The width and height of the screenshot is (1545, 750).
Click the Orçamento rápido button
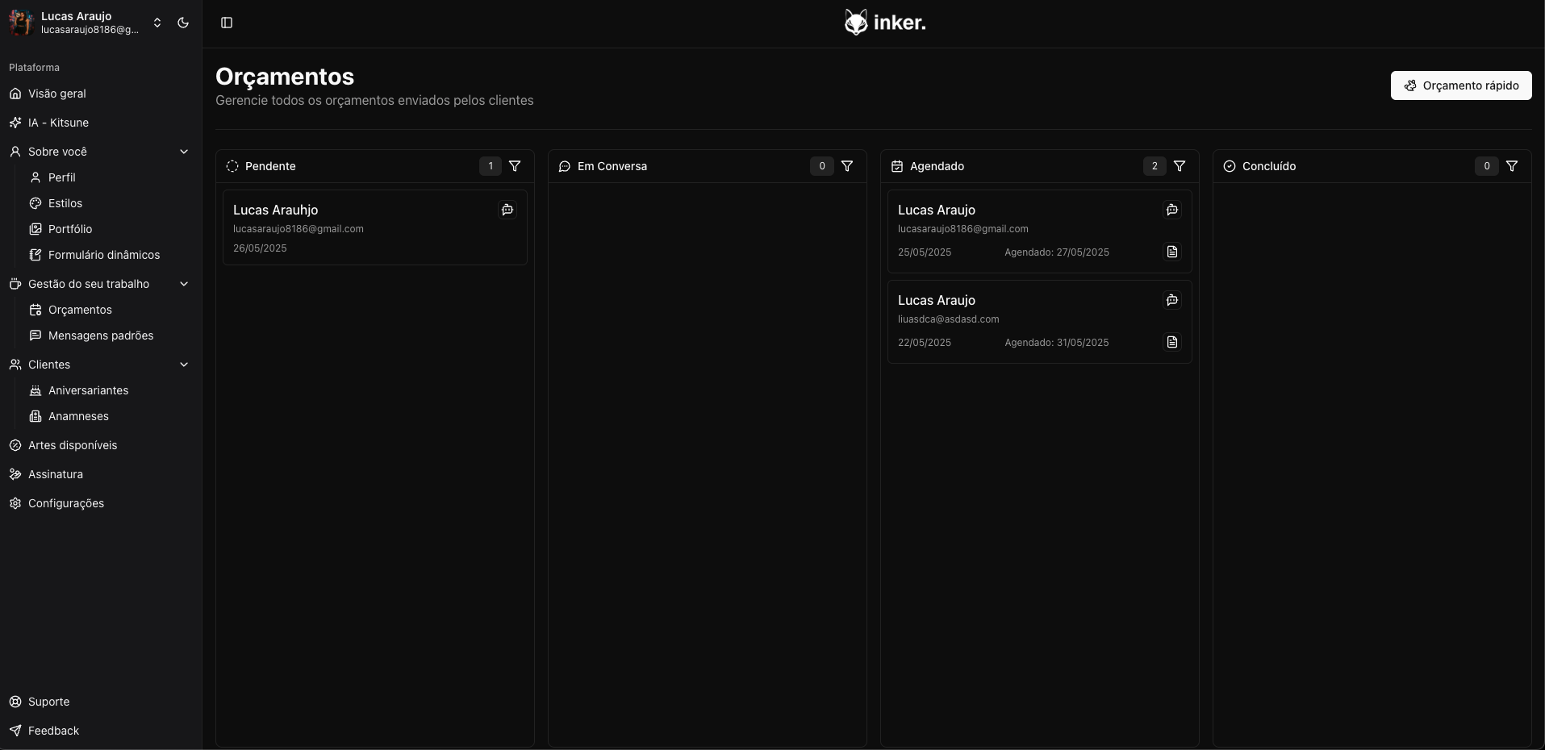1461,85
